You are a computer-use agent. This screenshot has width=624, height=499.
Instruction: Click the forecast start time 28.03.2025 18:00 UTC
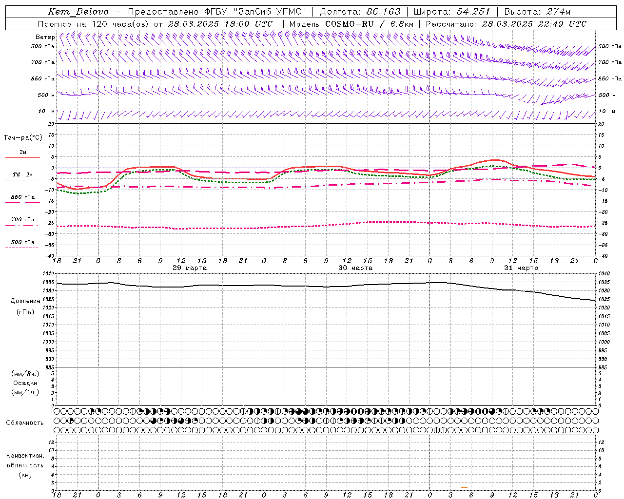click(220, 24)
